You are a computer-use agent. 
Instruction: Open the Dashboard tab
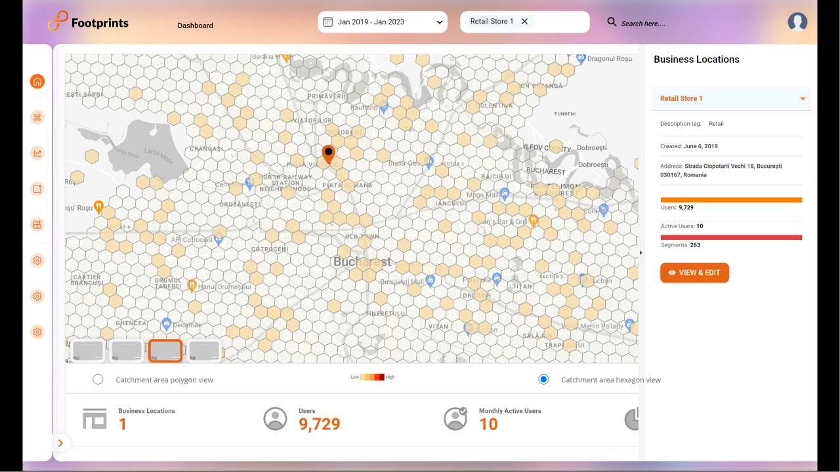click(195, 26)
